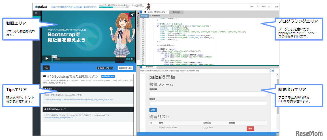Open the editor pane dropdown arrow

tap(141, 12)
